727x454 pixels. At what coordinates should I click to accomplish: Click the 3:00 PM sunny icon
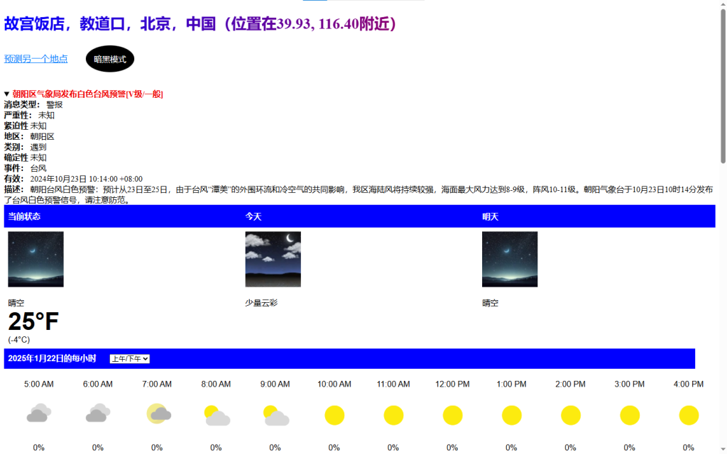630,415
